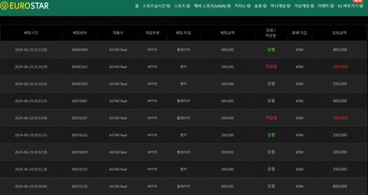
Task: Click 뱅커 bet type in row 85675525
Action: coord(183,169)
